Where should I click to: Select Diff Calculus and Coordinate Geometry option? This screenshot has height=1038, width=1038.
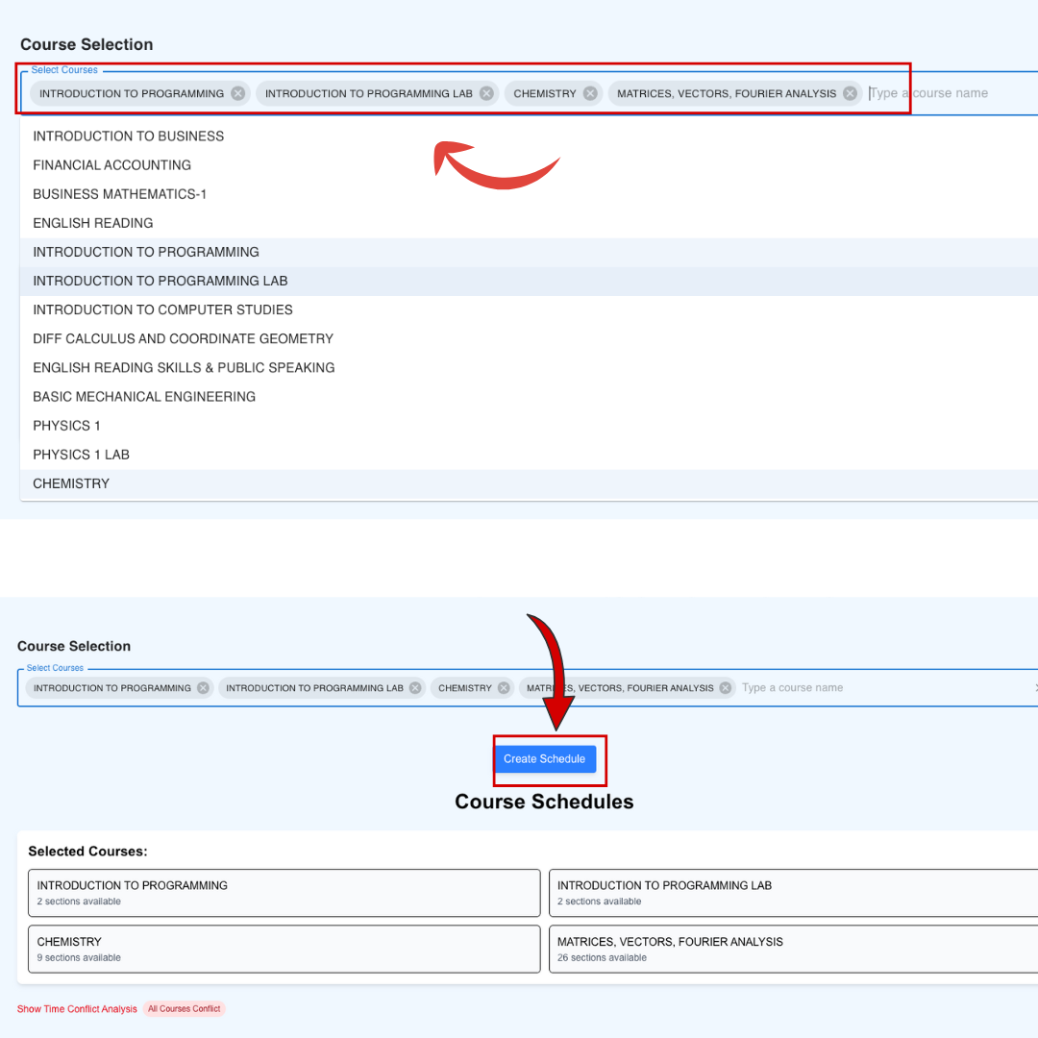point(184,339)
